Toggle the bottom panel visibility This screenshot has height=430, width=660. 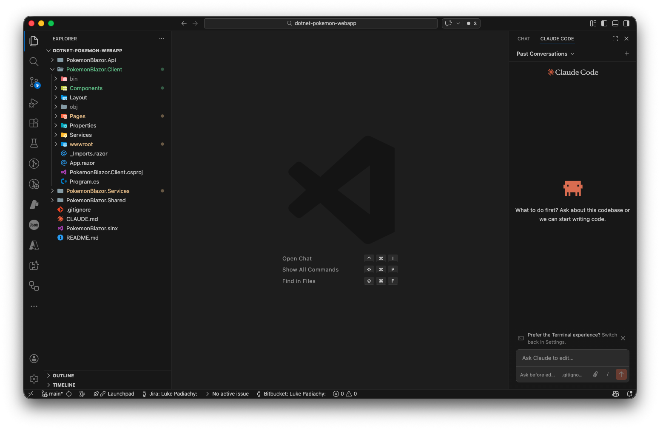615,23
